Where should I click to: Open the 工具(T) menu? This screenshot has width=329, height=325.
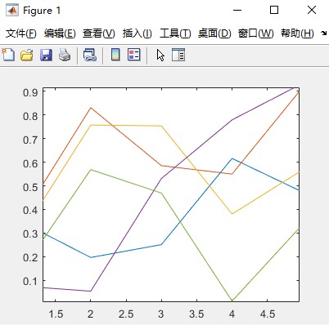pyautogui.click(x=175, y=33)
